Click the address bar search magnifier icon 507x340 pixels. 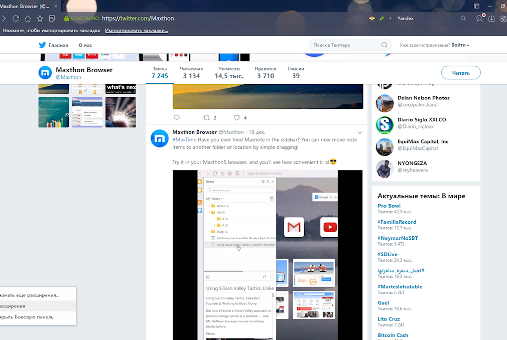coord(463,19)
